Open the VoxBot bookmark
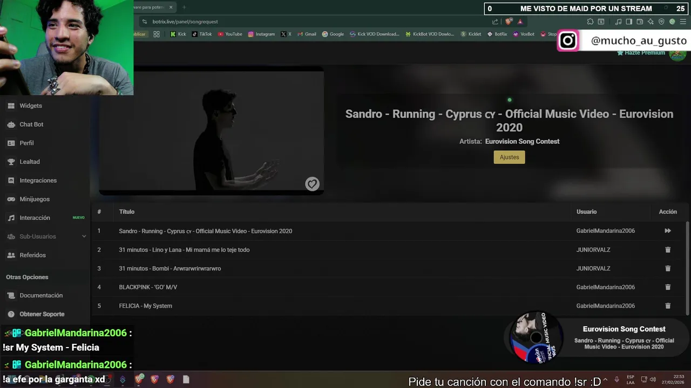Screen dimensions: 691x388 pos(524,34)
